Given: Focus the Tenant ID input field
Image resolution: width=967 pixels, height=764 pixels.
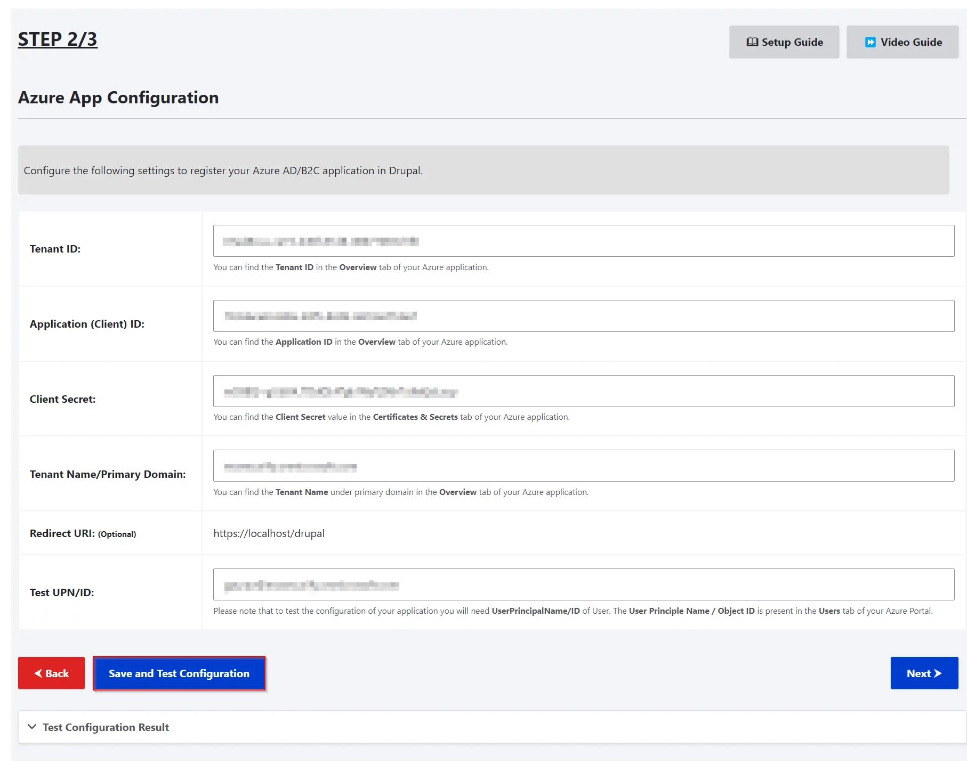Looking at the screenshot, I should pos(584,241).
